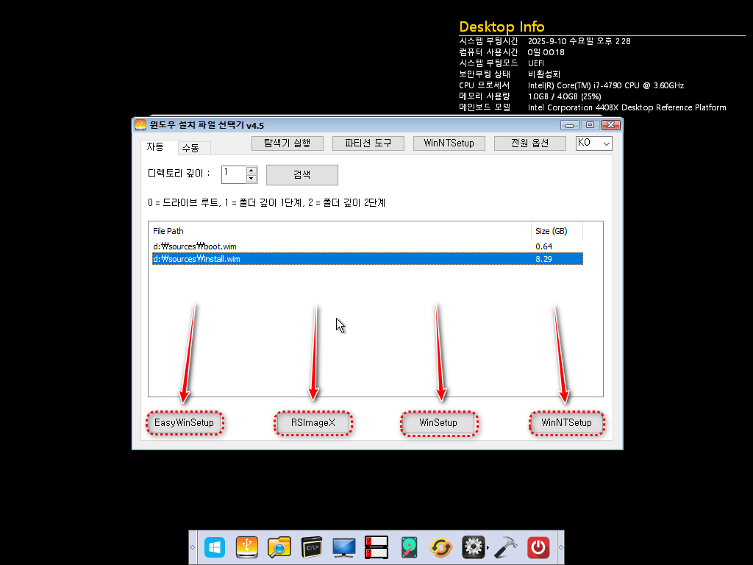Click the RSImageX button
Image resolution: width=753 pixels, height=565 pixels.
(x=313, y=423)
